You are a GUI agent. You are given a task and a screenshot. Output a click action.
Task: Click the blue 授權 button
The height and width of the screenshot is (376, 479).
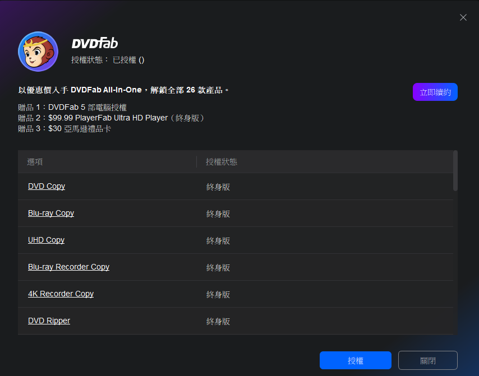click(355, 360)
